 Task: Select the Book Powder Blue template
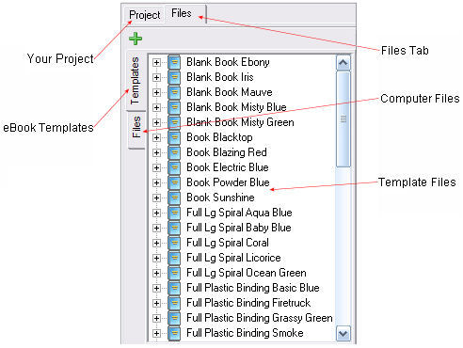(x=228, y=182)
